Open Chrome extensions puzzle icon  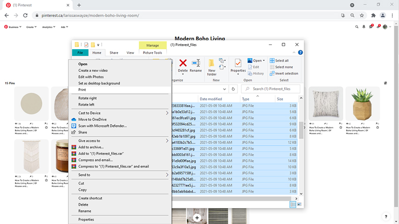[373, 15]
